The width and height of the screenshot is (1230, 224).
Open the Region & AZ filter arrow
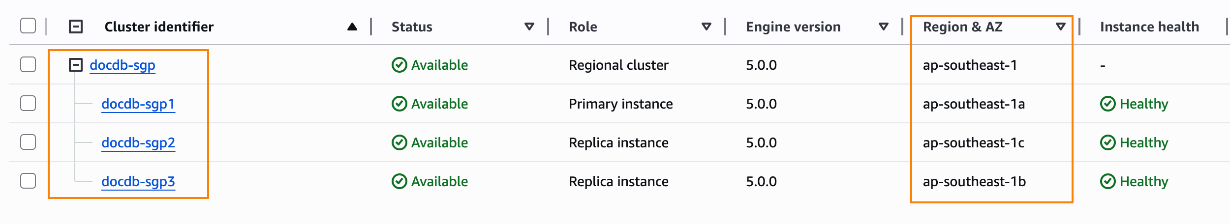(1061, 27)
